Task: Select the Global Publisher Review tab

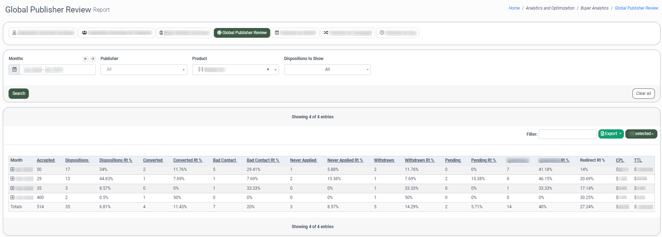Action: [x=242, y=33]
